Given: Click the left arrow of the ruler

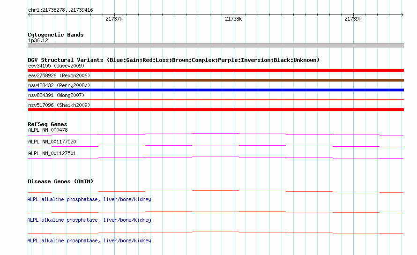Looking at the screenshot, I should pos(30,15).
